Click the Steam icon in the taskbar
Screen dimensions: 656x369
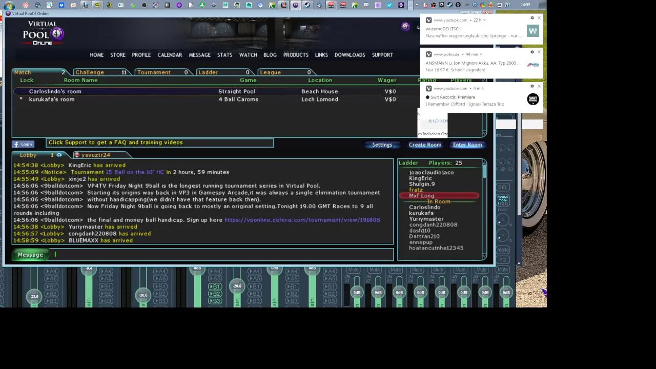306,5
